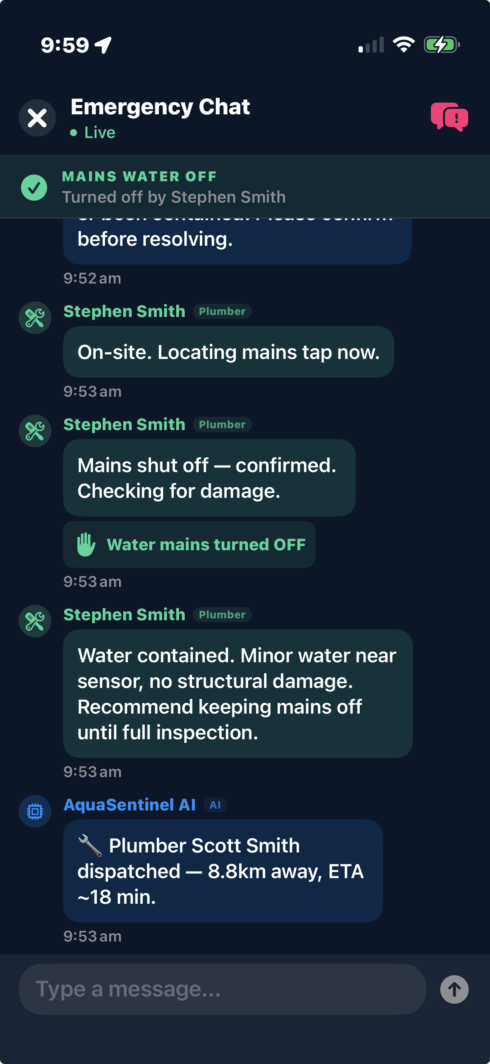
Task: Tap the green checkmark on the mains banner
Action: (35, 187)
